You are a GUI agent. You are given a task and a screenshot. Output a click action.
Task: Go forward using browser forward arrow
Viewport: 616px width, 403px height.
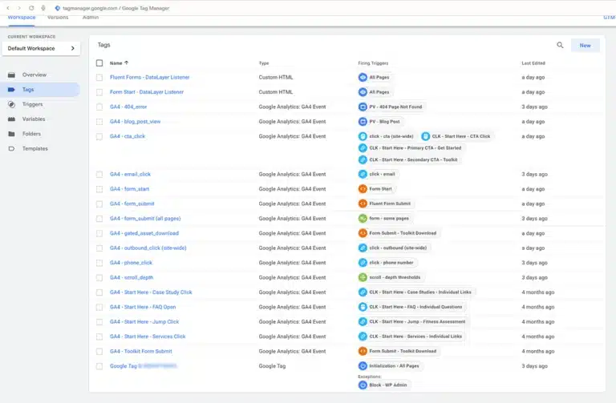coord(19,8)
